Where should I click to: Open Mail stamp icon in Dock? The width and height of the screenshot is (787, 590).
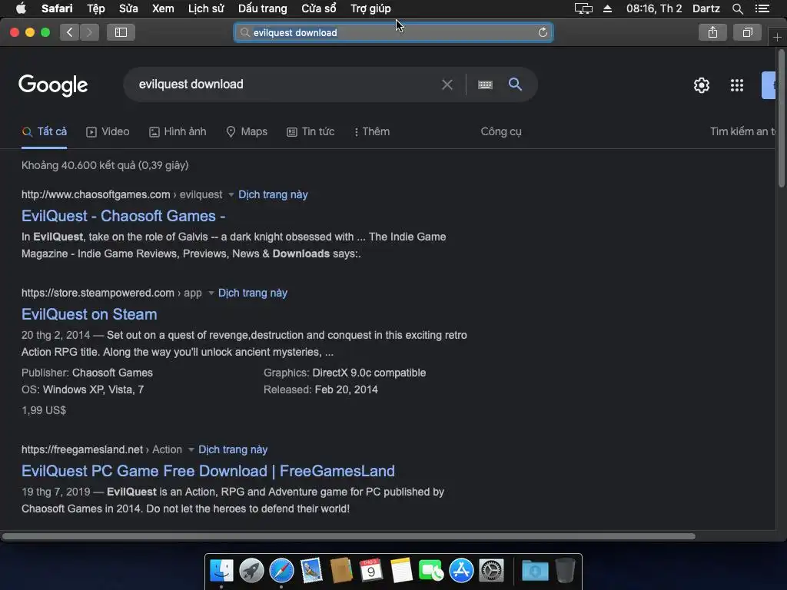[x=311, y=571]
